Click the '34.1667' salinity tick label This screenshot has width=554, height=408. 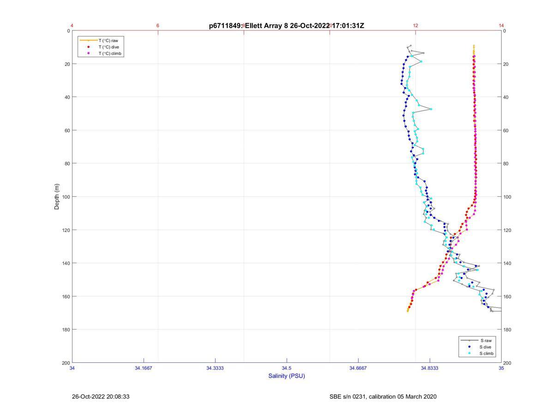coord(144,368)
